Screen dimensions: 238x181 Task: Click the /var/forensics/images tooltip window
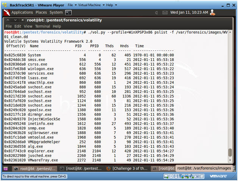click(204, 168)
